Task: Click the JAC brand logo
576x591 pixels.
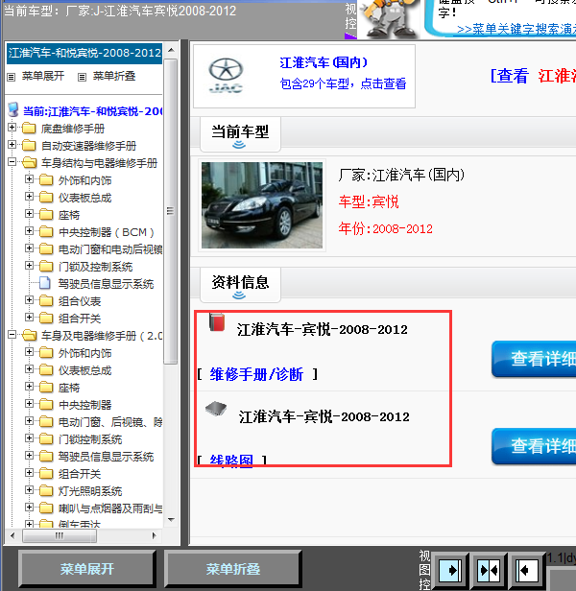Action: [226, 76]
